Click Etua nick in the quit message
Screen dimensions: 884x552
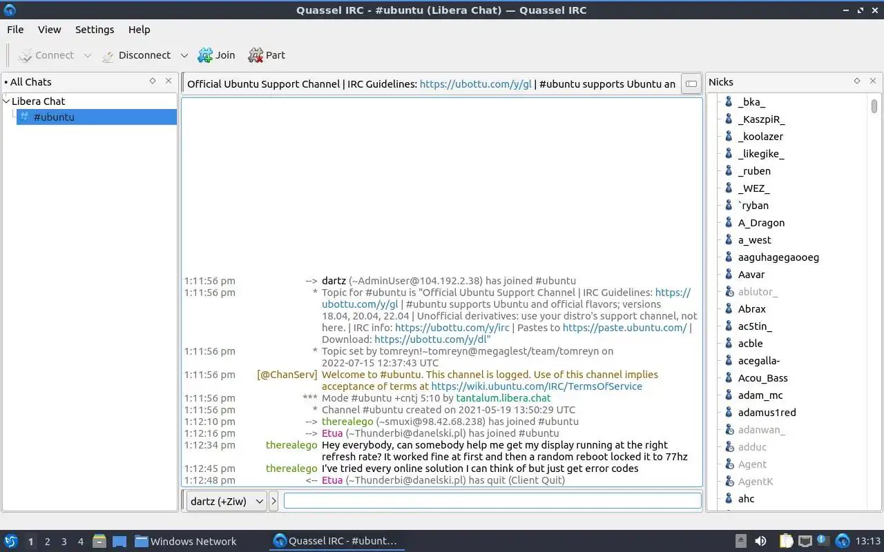[332, 480]
